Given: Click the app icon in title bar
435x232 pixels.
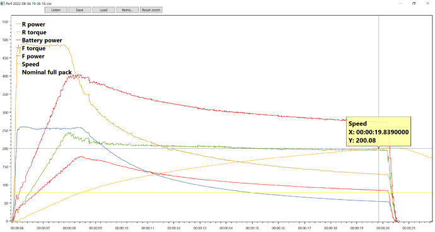Looking at the screenshot, I should point(3,4).
